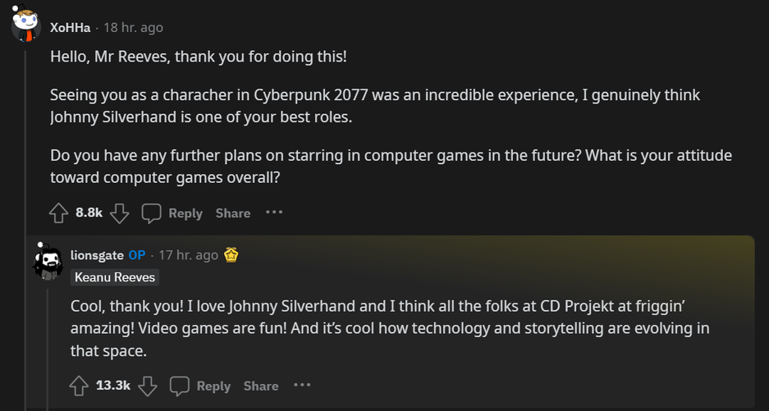Click reply speech bubble under lionsgate comment
Image resolution: width=769 pixels, height=411 pixels.
pyautogui.click(x=180, y=386)
